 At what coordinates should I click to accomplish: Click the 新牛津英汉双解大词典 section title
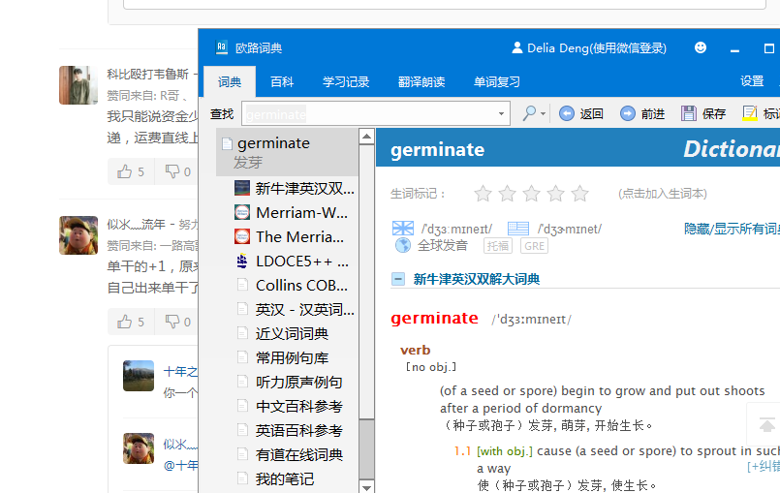click(477, 279)
